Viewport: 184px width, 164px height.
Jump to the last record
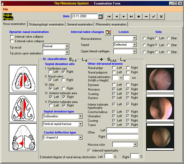pos(131,17)
